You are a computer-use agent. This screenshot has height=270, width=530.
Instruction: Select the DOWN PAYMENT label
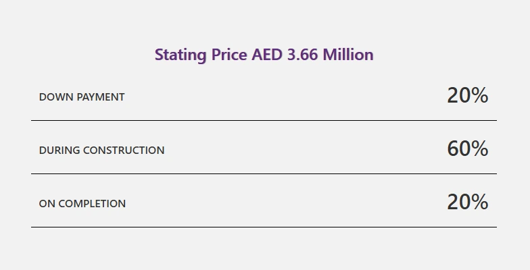pos(82,97)
